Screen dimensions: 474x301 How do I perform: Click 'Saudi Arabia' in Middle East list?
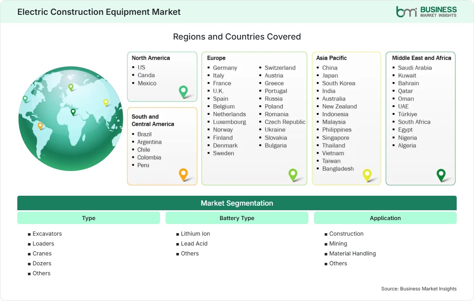(x=415, y=68)
